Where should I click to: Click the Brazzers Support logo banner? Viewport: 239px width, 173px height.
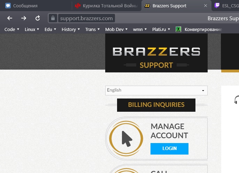[156, 53]
